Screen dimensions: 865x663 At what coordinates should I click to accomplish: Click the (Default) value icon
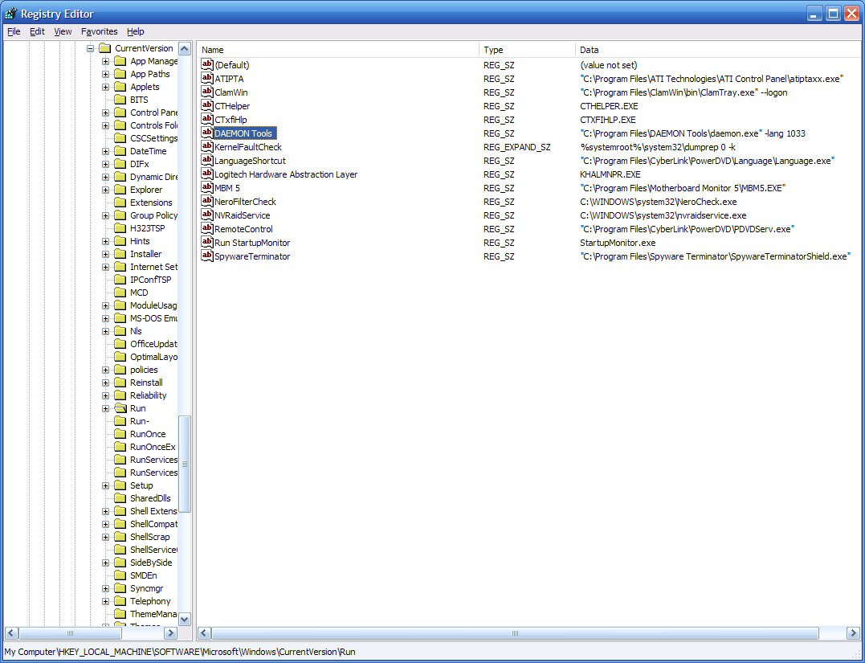[x=207, y=64]
